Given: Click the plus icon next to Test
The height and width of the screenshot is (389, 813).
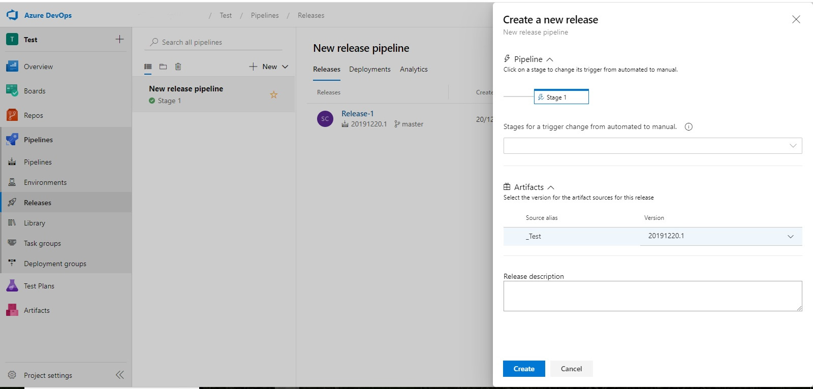Looking at the screenshot, I should pos(119,39).
